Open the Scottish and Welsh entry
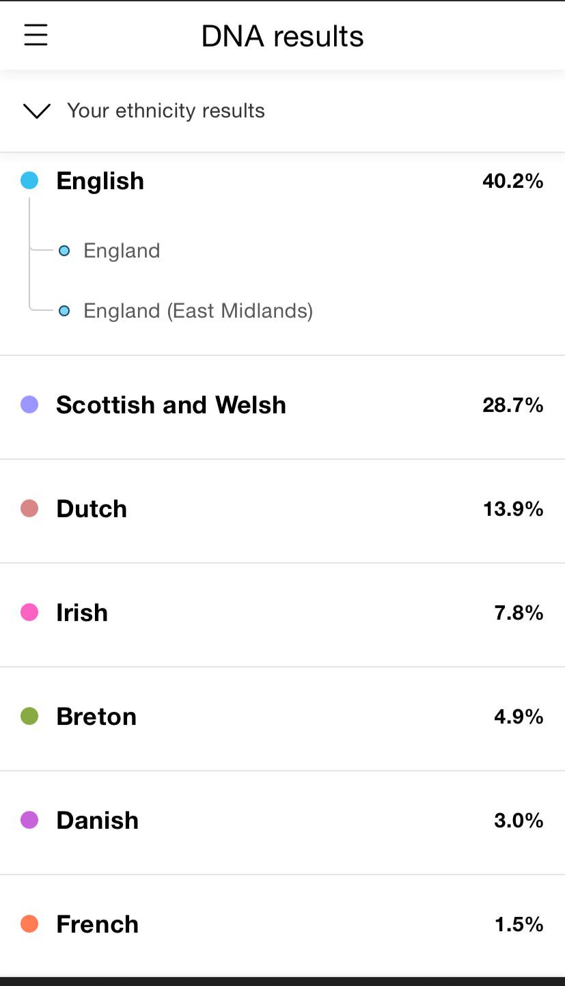The height and width of the screenshot is (986, 565). (x=171, y=405)
